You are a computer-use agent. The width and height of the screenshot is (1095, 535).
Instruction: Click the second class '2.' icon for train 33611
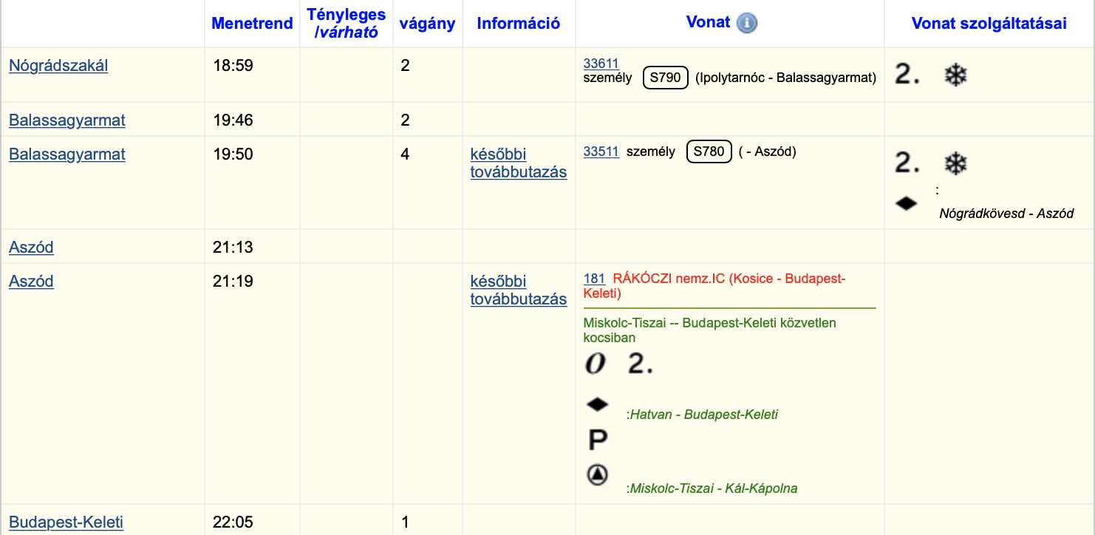tap(907, 74)
